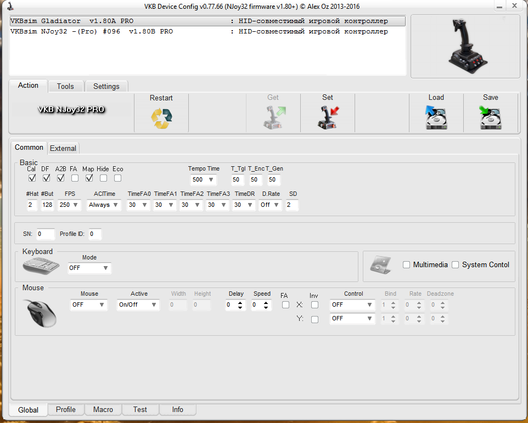Open the External tab
This screenshot has width=528, height=423.
pyautogui.click(x=63, y=148)
